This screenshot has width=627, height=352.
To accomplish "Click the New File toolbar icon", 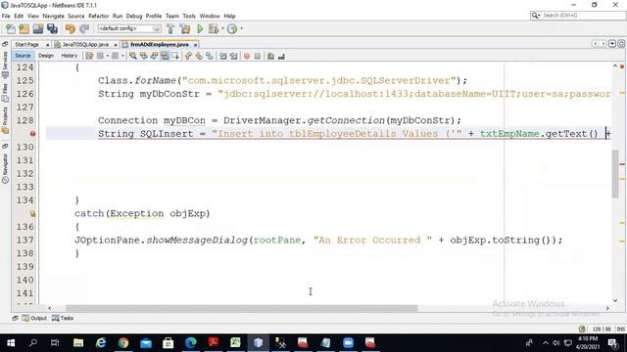I will (11, 28).
